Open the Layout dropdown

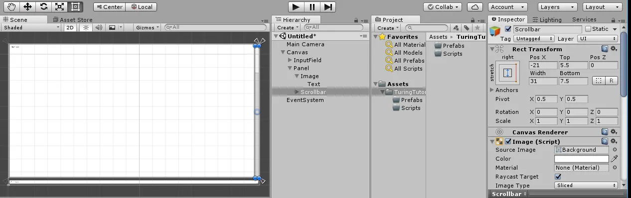point(602,7)
